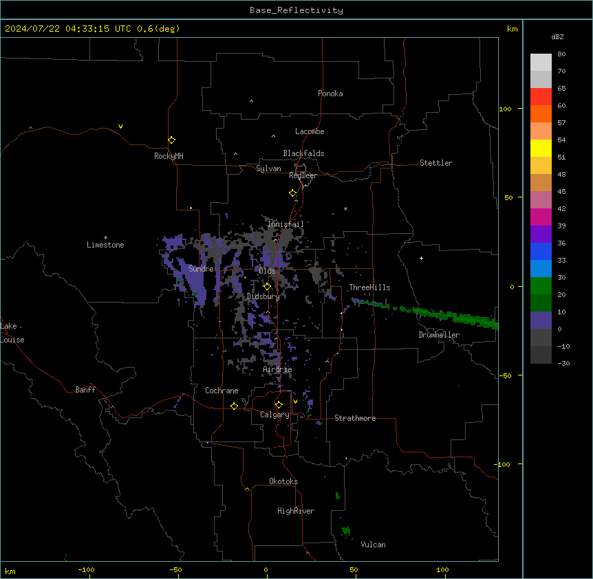The image size is (593, 579).
Task: Select the Sylvan label
Action: pyautogui.click(x=268, y=168)
